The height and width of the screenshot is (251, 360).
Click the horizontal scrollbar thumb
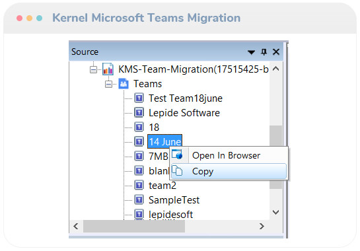point(134,226)
